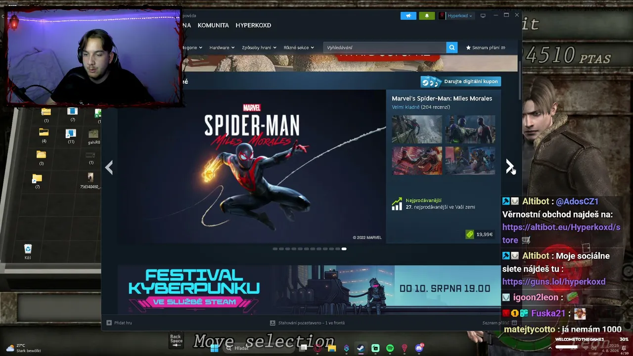Open desktop shortcut labeled (11)
The height and width of the screenshot is (356, 633).
pyautogui.click(x=71, y=136)
